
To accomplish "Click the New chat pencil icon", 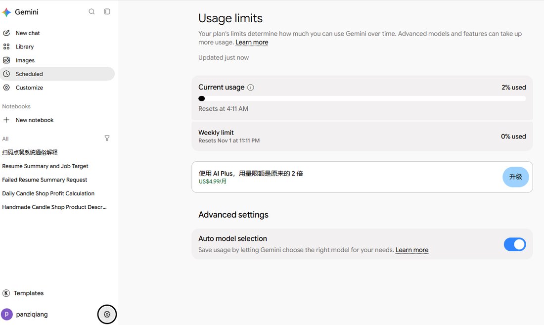I will tap(6, 33).
